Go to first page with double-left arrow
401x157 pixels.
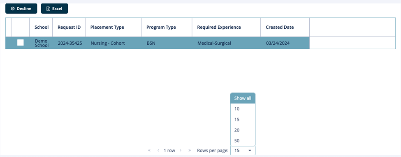point(149,150)
